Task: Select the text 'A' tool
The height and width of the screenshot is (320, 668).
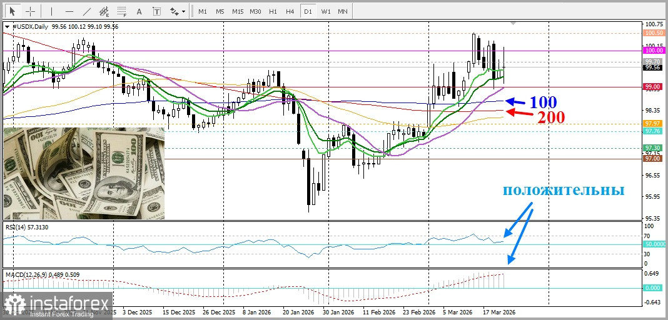Action: coord(139,11)
